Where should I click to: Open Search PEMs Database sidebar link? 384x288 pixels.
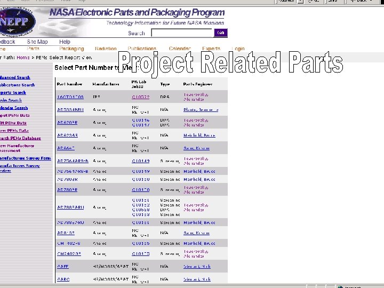[20, 138]
